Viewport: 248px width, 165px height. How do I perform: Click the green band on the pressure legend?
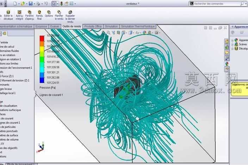pos(42,59)
